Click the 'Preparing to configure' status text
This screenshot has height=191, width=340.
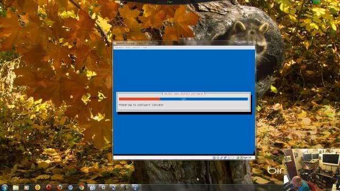click(141, 105)
